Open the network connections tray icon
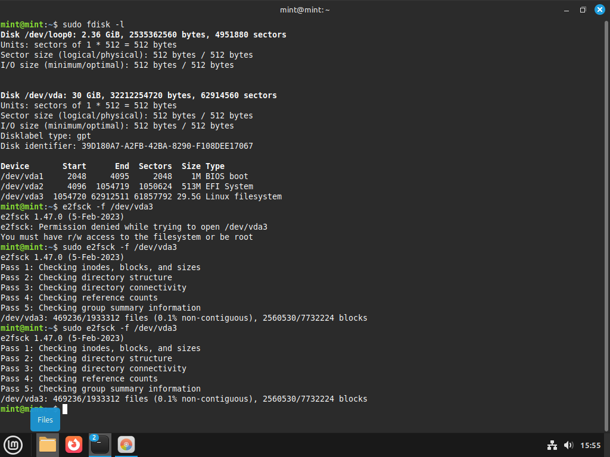 click(552, 445)
